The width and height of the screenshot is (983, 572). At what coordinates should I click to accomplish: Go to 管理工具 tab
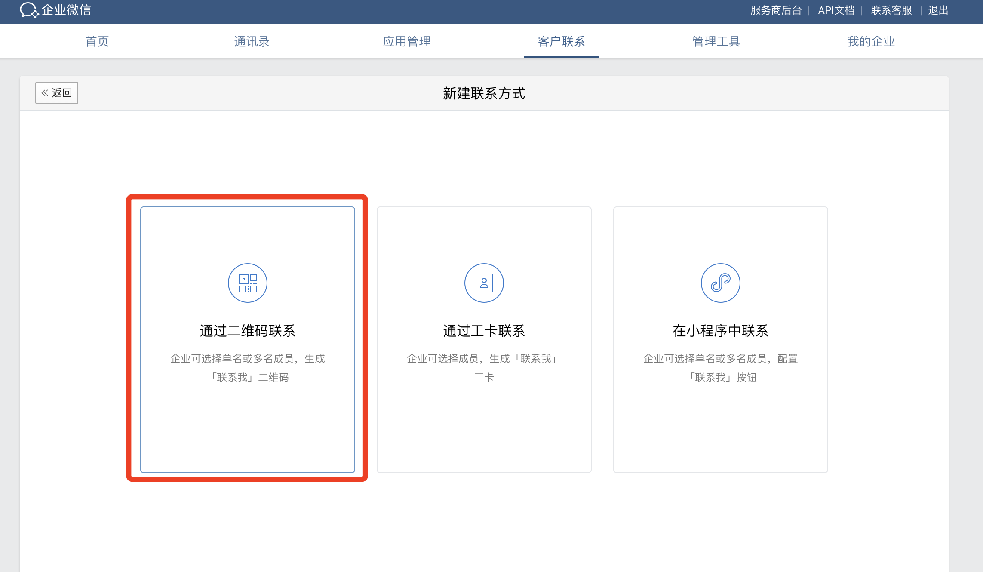(716, 42)
